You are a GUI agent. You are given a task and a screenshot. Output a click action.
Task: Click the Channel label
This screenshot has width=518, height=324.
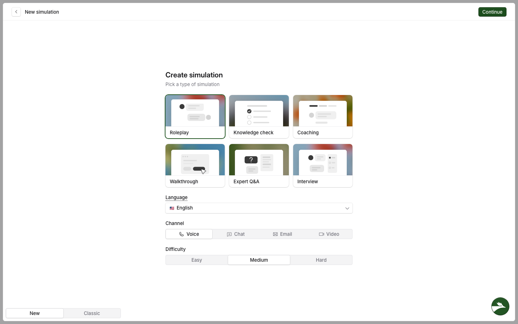tap(174, 223)
